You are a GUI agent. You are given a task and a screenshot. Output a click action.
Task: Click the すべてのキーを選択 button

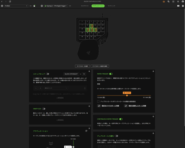pos(82,66)
